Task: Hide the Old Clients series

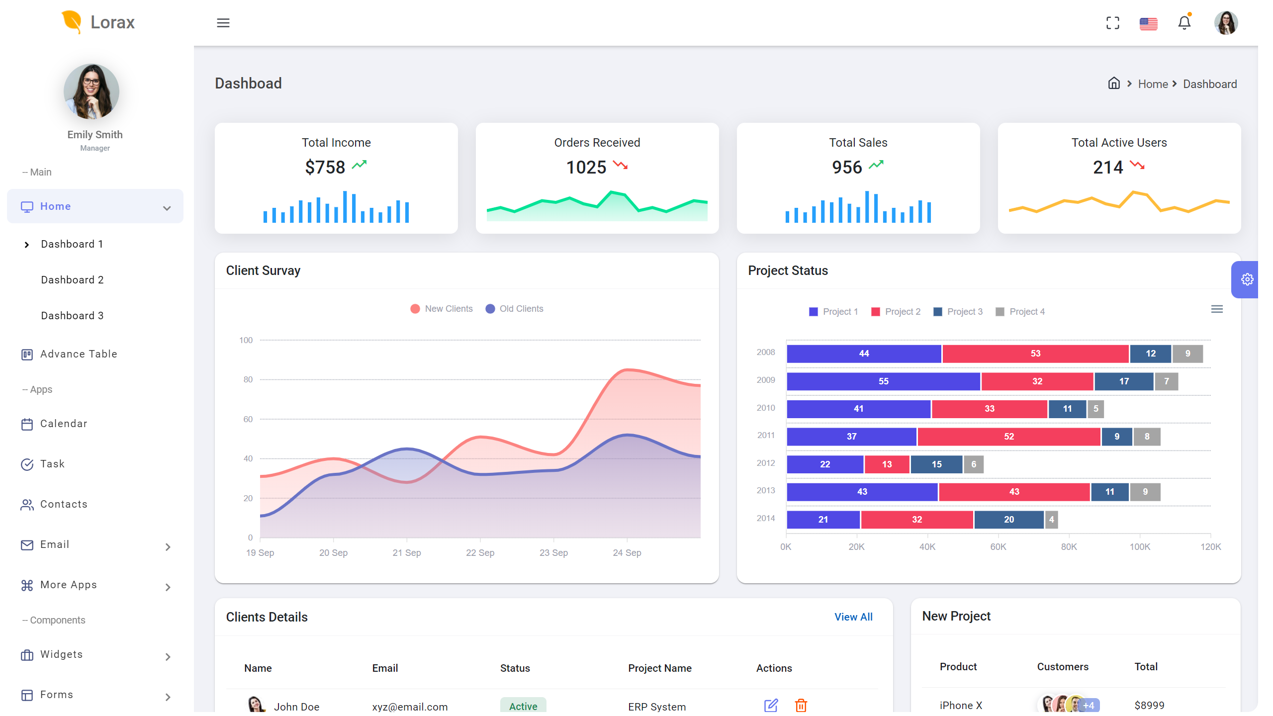Action: (x=515, y=308)
